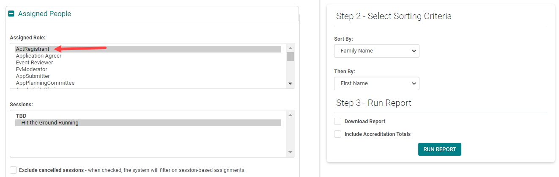559x177 pixels.
Task: Select AppSubmitter role option
Action: coord(33,76)
